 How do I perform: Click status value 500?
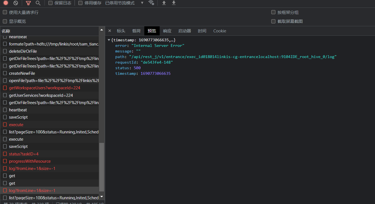pos(137,68)
